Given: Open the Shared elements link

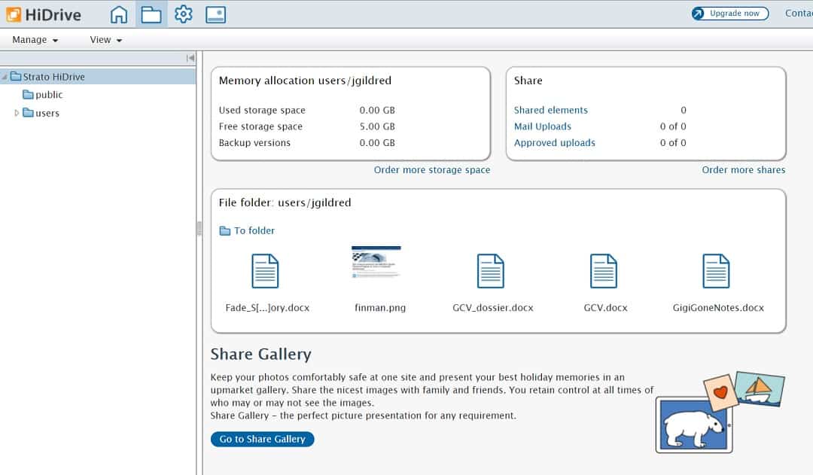Looking at the screenshot, I should click(x=550, y=110).
